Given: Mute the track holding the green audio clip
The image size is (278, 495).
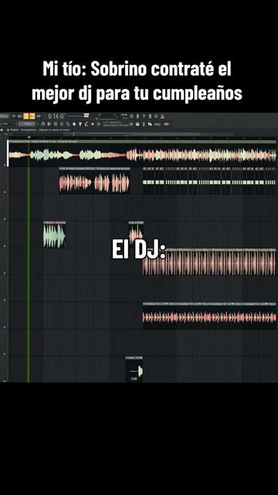Looking at the screenshot, I should tap(5, 246).
